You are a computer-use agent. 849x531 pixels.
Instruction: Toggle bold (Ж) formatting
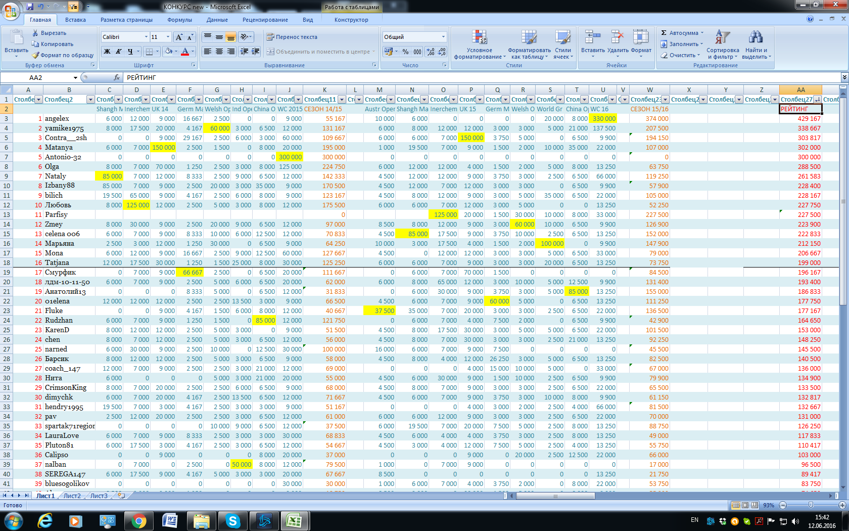tap(107, 52)
